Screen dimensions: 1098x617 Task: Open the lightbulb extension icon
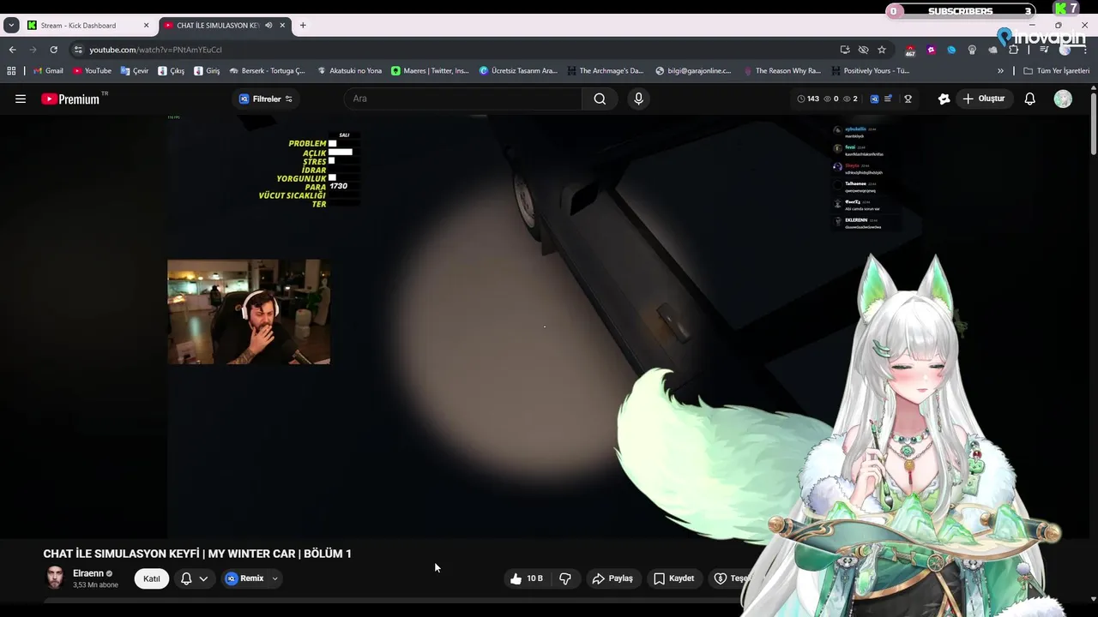point(972,50)
